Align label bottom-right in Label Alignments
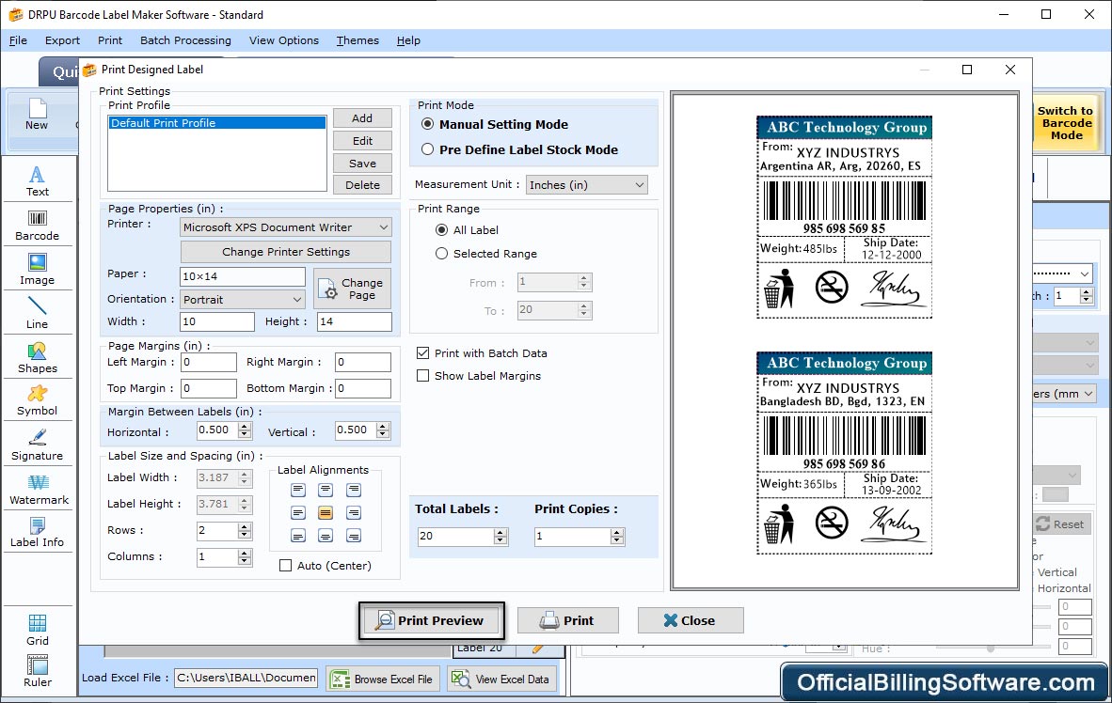This screenshot has height=703, width=1112. 353,535
